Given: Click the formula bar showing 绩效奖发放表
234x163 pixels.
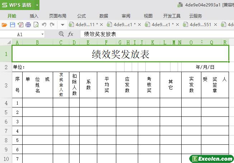Looking at the screenshot, I should [x=157, y=34].
